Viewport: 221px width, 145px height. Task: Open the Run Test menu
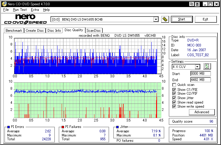[20, 10]
